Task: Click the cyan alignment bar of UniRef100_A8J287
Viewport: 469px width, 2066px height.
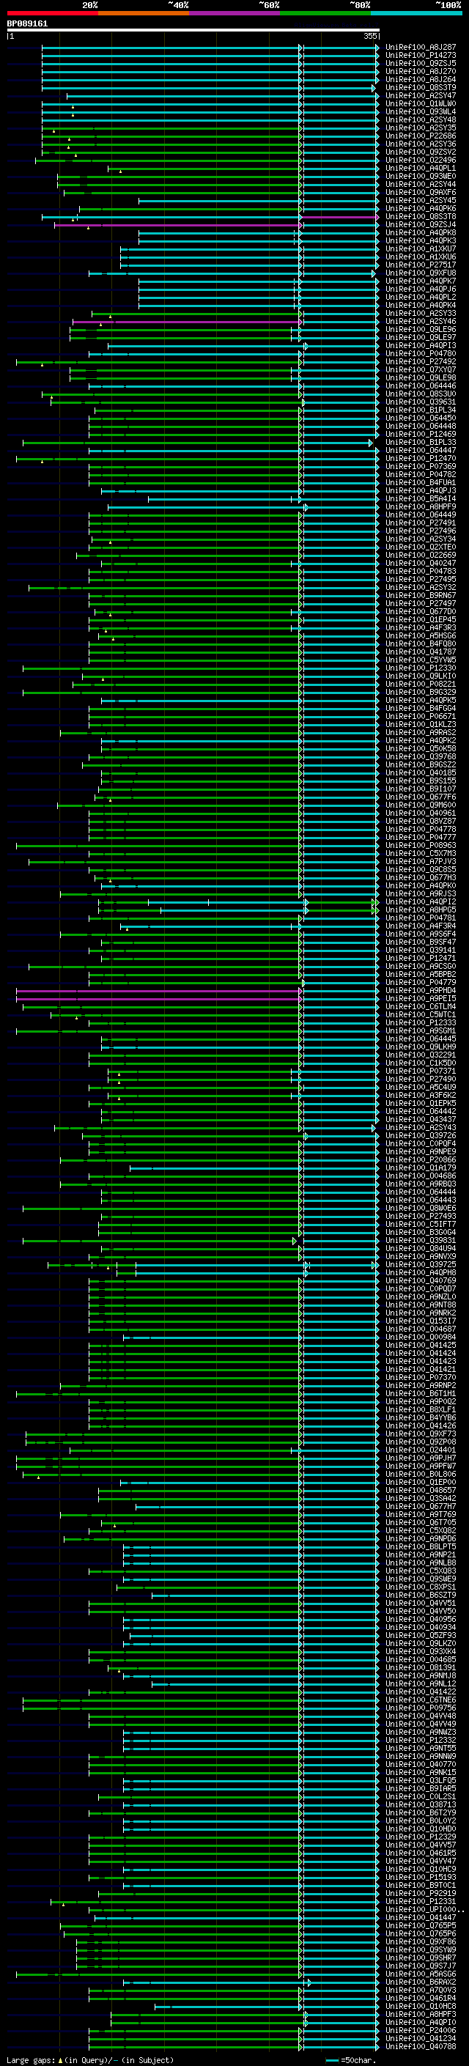Action: tap(210, 48)
